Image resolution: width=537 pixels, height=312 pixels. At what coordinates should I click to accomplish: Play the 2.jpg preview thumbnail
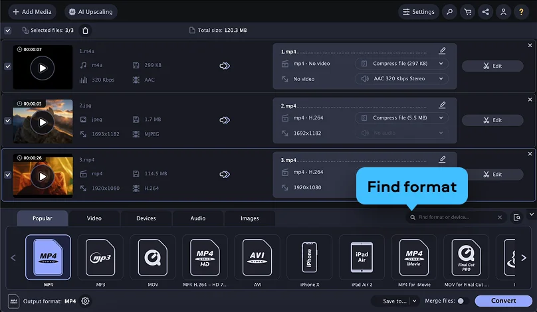click(x=43, y=122)
